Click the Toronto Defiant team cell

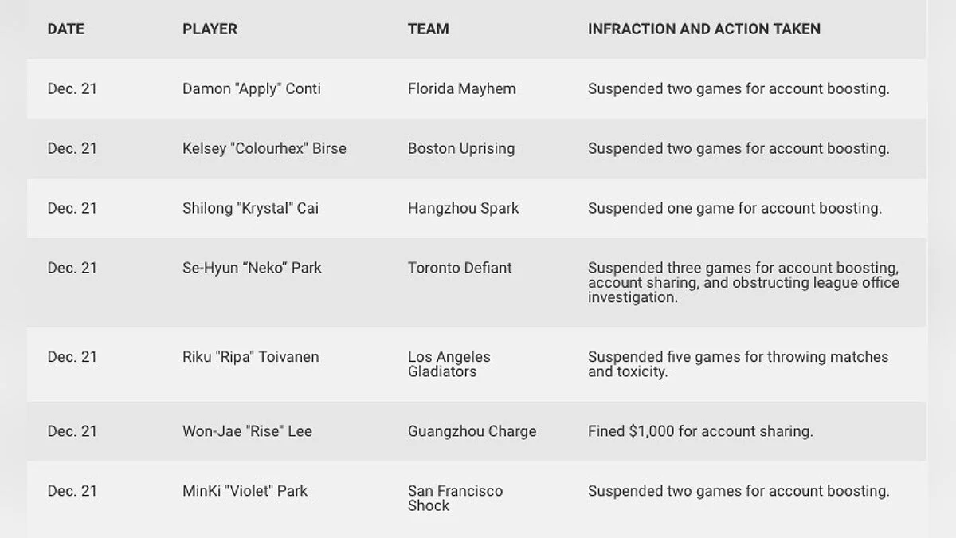coord(460,269)
